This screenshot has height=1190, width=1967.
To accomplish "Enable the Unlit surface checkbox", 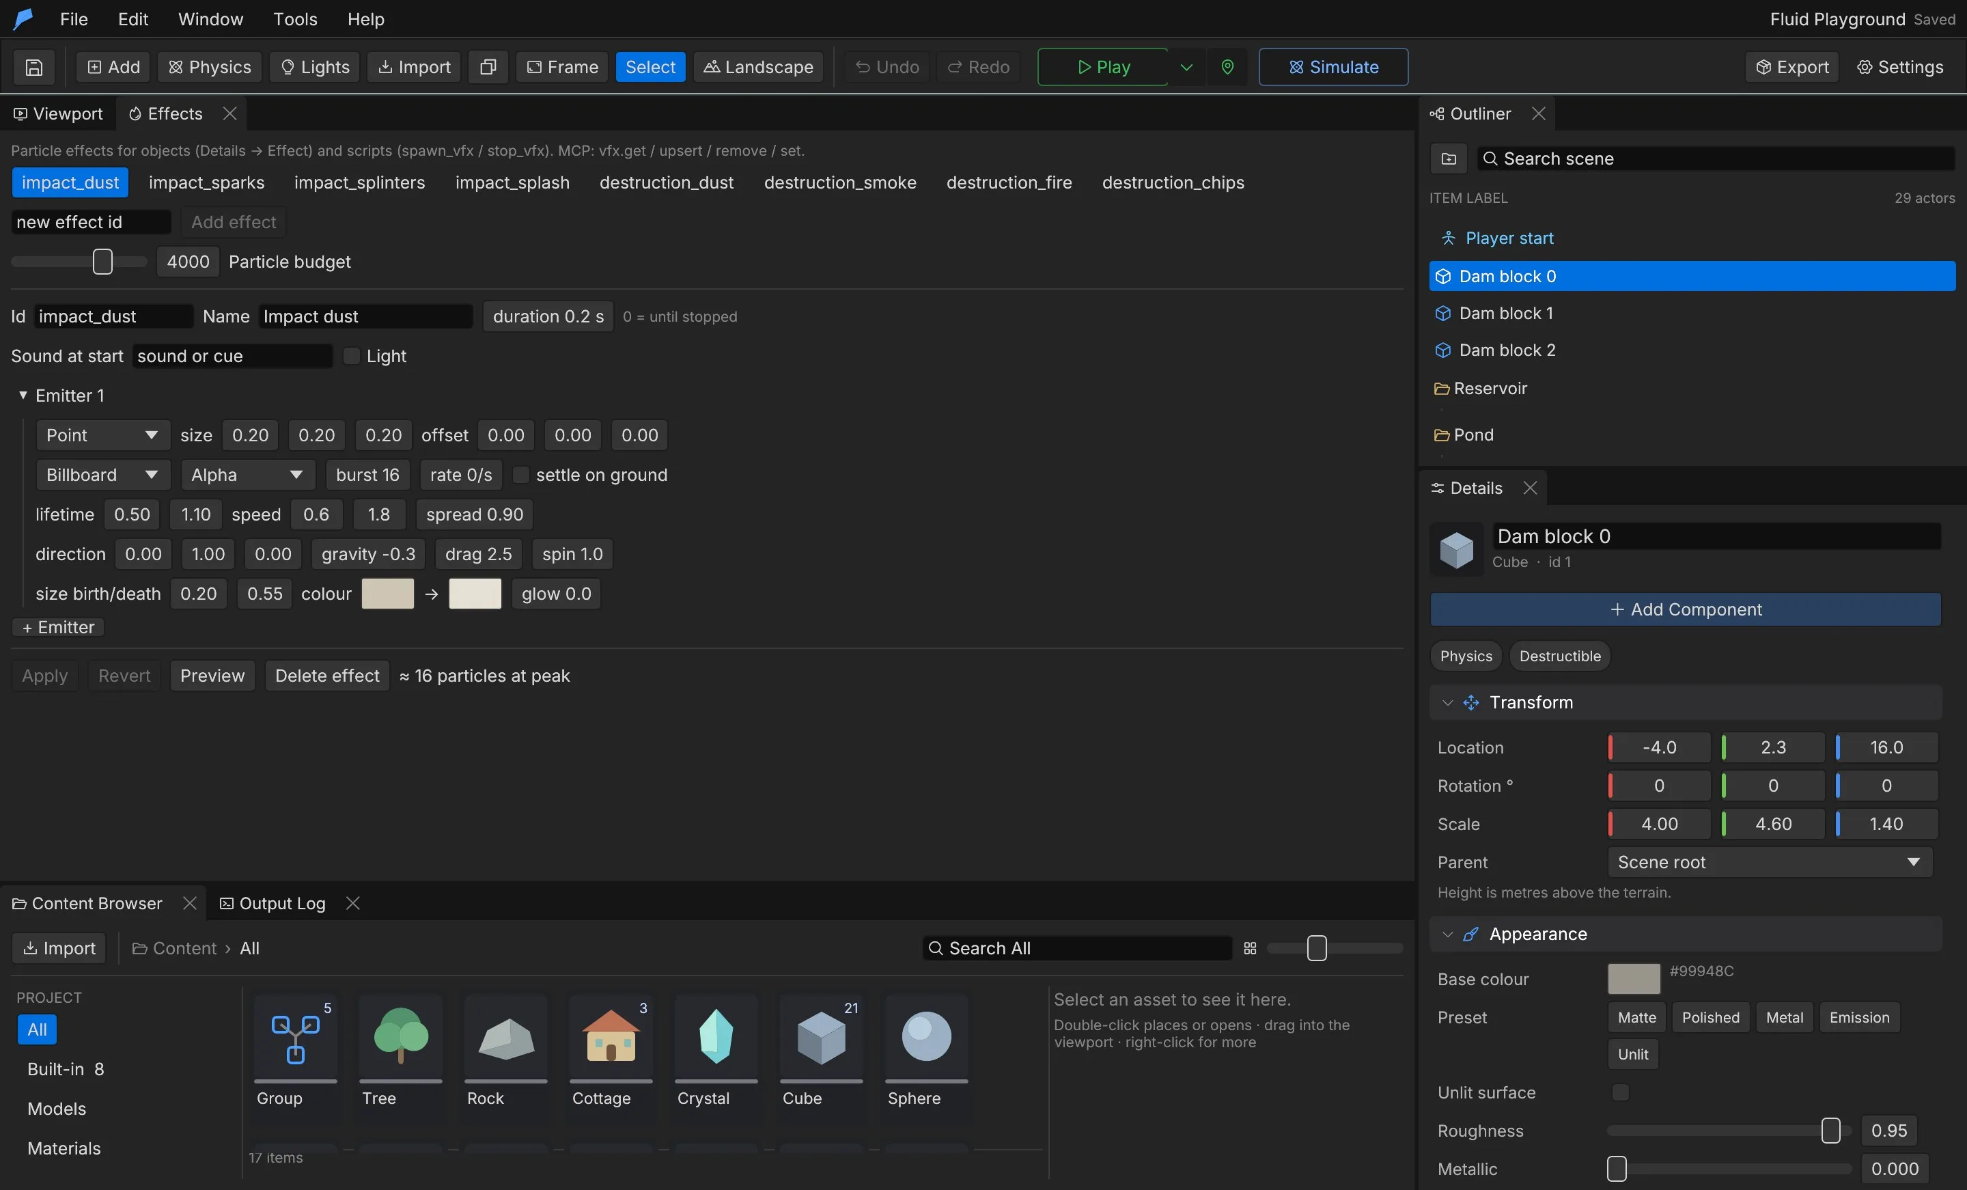I will pyautogui.click(x=1620, y=1092).
